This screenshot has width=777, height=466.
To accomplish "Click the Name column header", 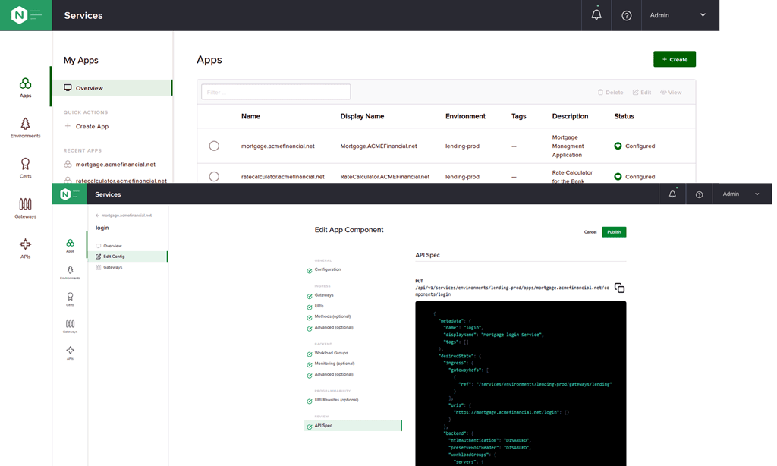I will click(x=250, y=116).
